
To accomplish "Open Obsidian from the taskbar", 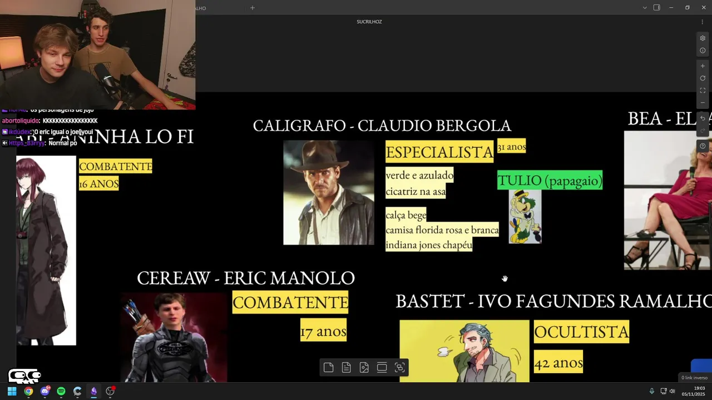I will click(x=94, y=391).
